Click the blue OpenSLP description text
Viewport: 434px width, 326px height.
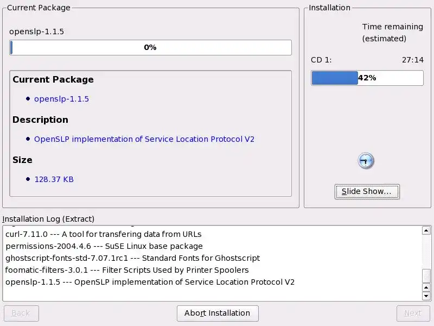(144, 139)
